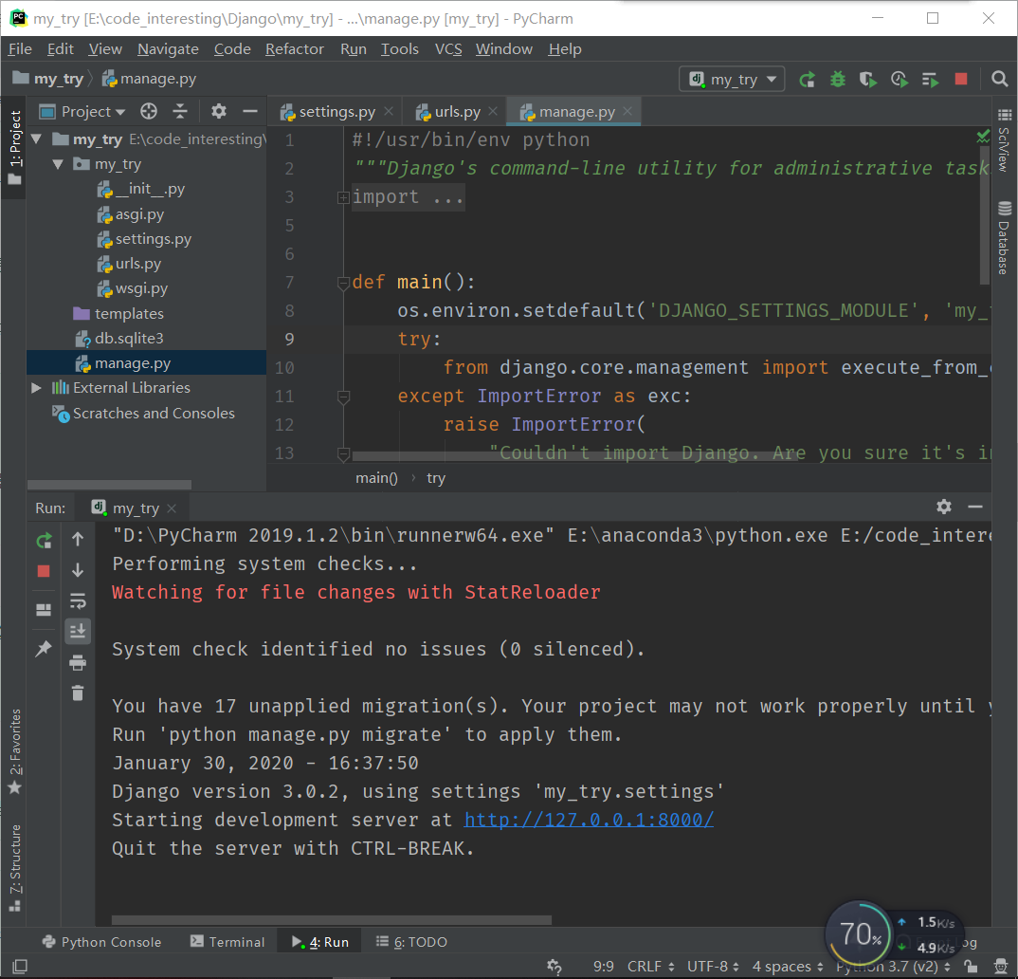Open the Terminal tool window
Screen dimensions: 1018x979
tap(227, 942)
